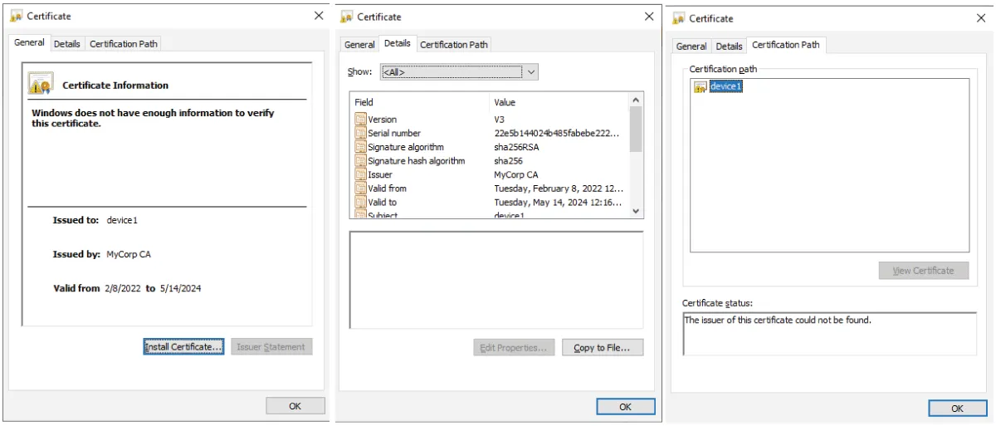Click the Signature algorithm field icon

coord(360,147)
